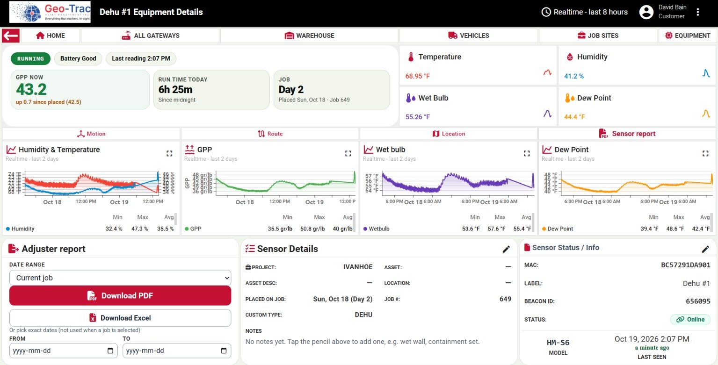Open the Route view button

(x=270, y=134)
